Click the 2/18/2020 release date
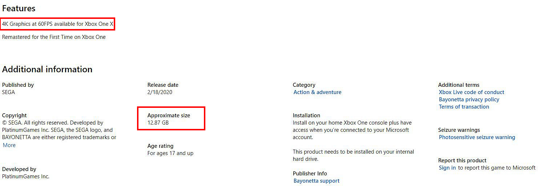Image resolution: width=539 pixels, height=191 pixels. (160, 92)
